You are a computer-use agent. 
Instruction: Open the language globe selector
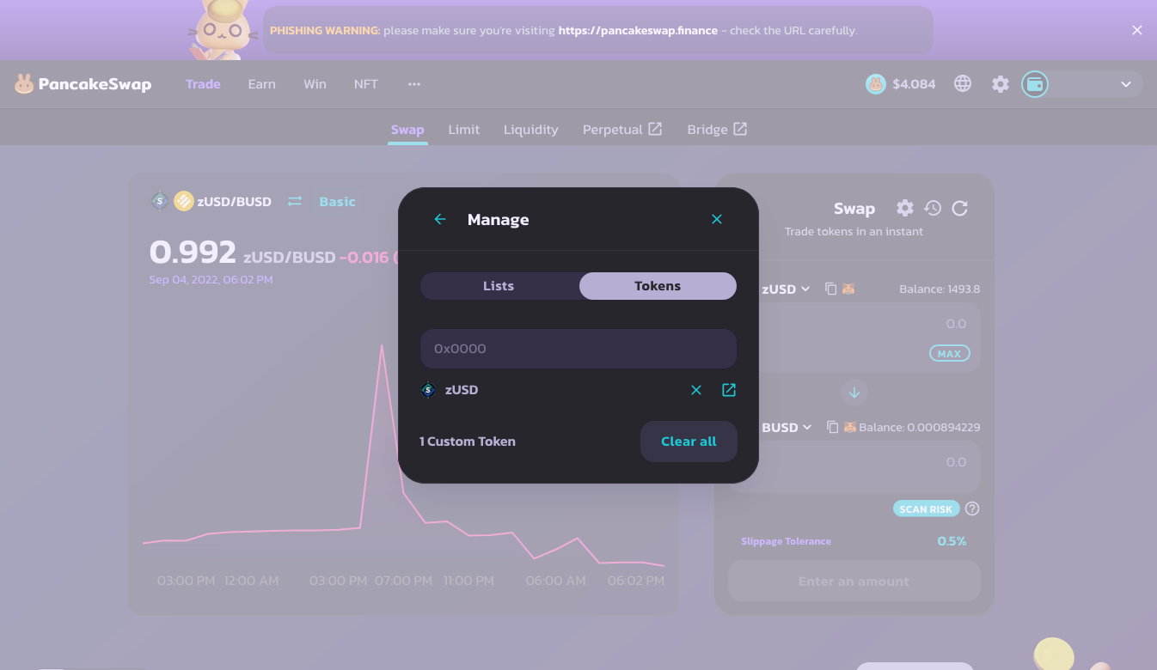pos(963,84)
